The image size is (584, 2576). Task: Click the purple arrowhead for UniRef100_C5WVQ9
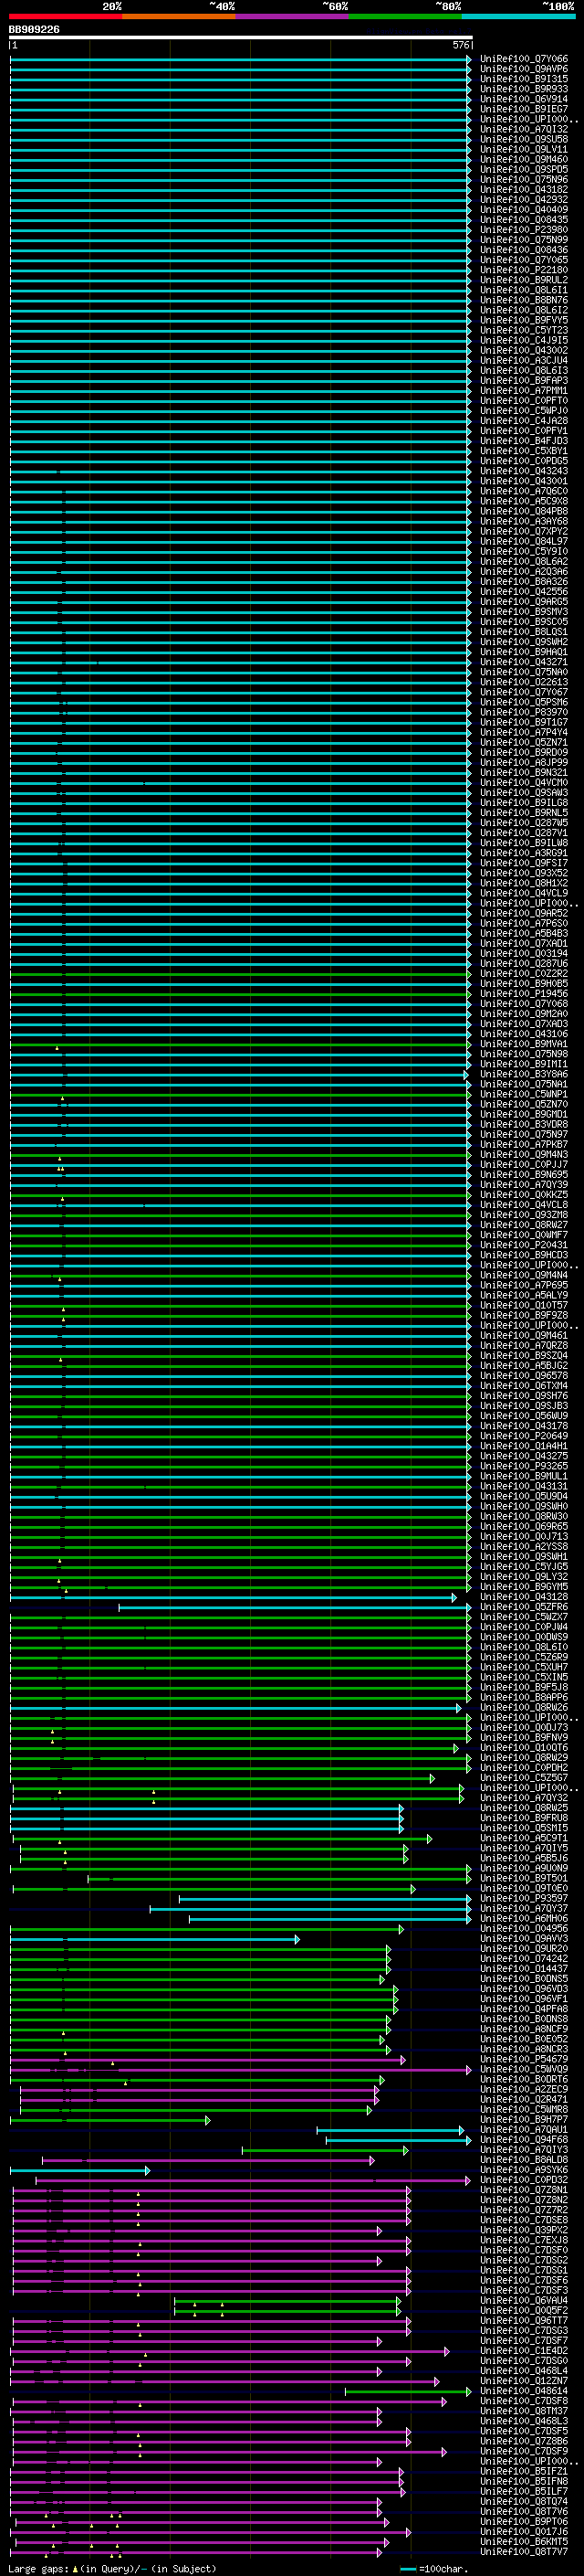(x=468, y=2070)
